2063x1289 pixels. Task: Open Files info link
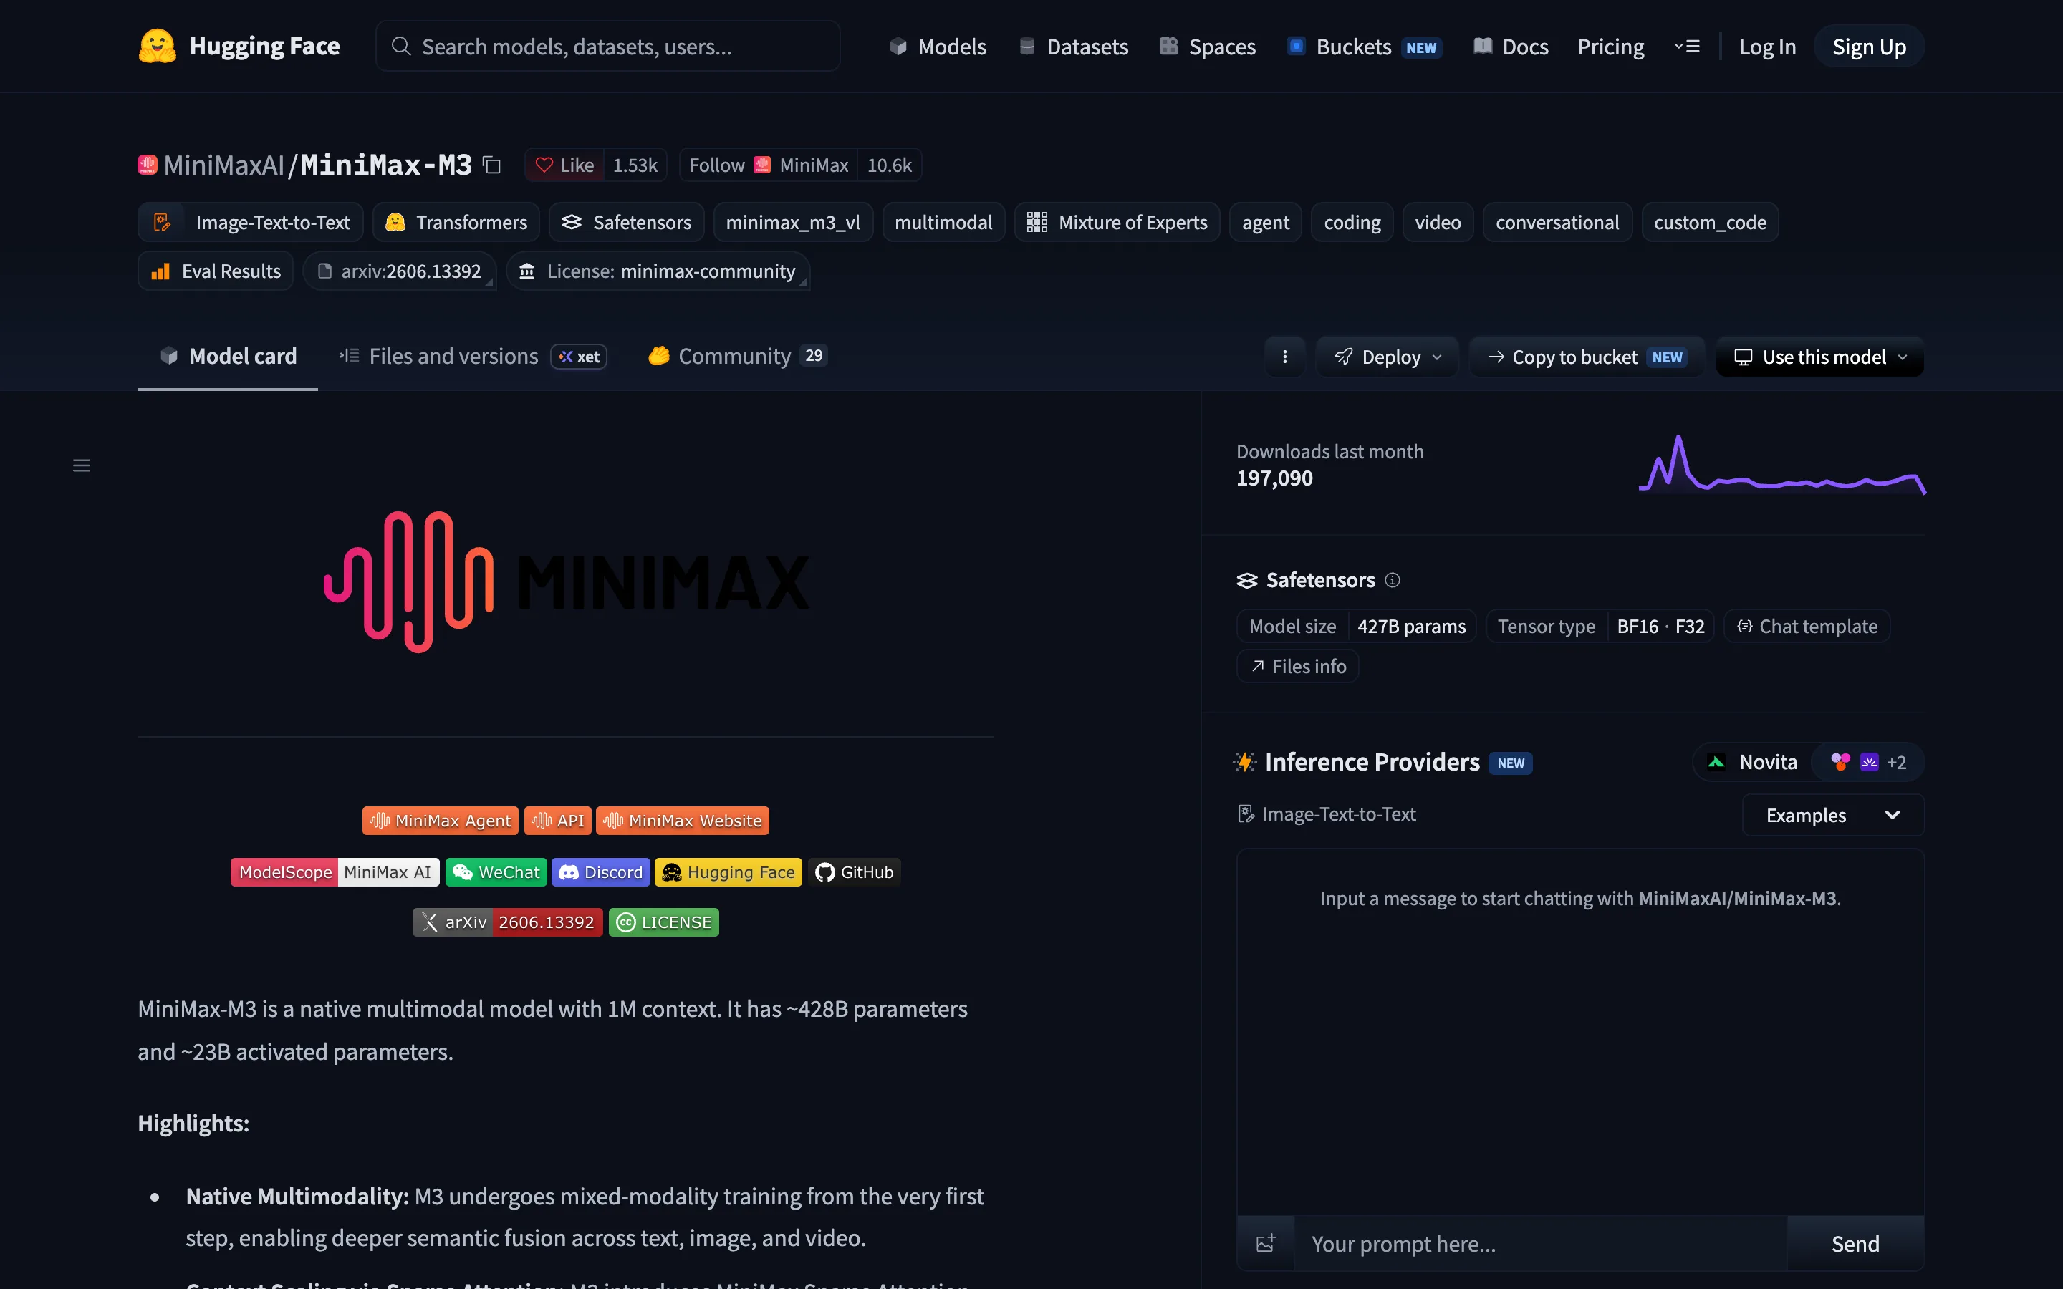click(x=1297, y=667)
